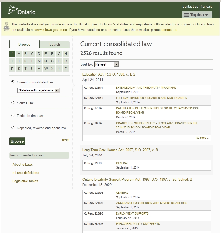Open Long-Term Care Homes Act, 2007 link
The width and height of the screenshot is (221, 233).
[x=120, y=150]
